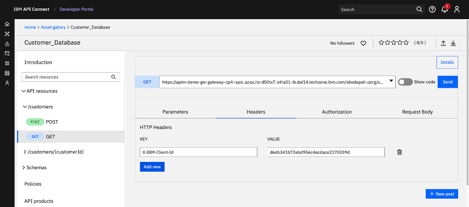Open the user icon in left sidebar
The image size is (469, 207).
(x=7, y=83)
